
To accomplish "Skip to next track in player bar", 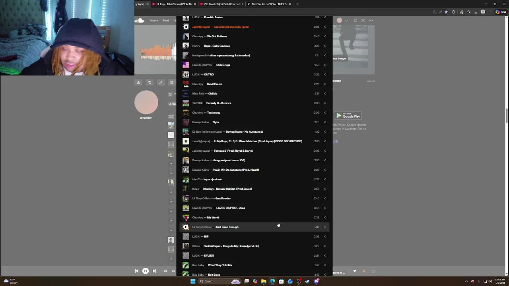I will coord(154,271).
